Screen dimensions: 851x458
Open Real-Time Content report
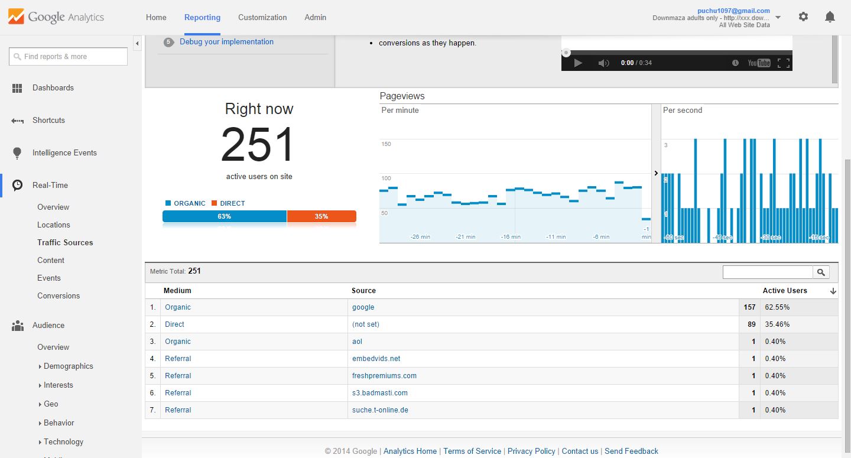[51, 261]
